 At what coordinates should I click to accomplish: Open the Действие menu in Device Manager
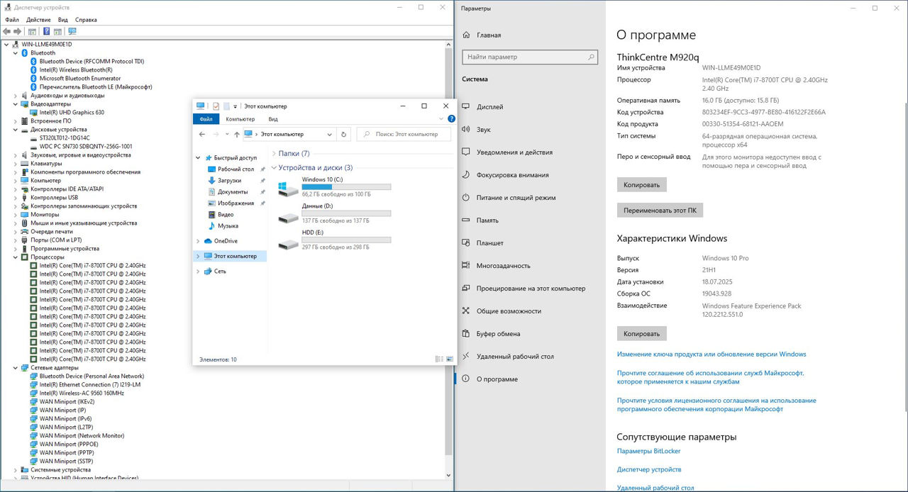pos(38,20)
